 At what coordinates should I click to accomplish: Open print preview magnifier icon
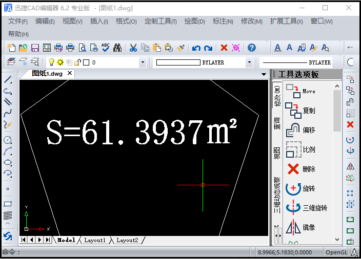(82, 48)
